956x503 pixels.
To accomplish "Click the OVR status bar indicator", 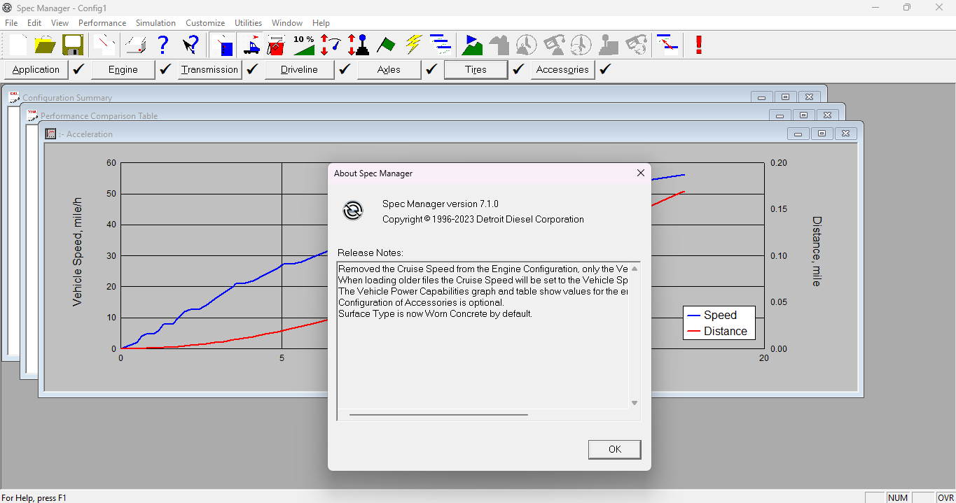I will coord(945,497).
